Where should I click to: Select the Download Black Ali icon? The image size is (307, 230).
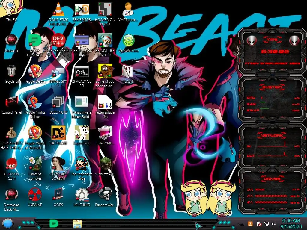[x=12, y=194]
